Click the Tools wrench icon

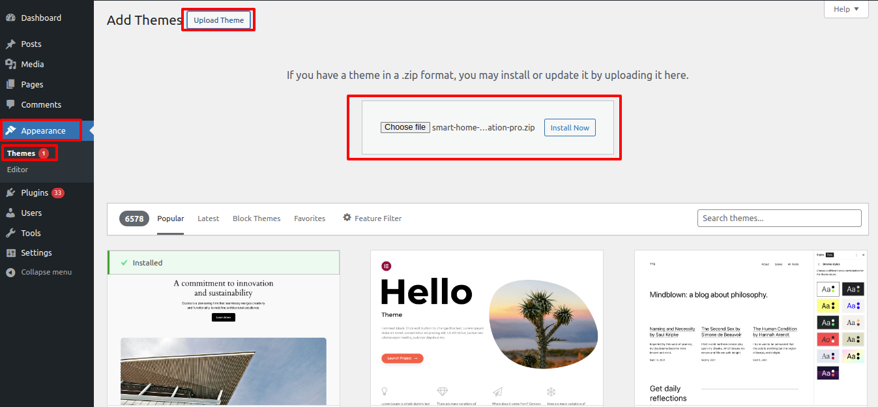10,233
